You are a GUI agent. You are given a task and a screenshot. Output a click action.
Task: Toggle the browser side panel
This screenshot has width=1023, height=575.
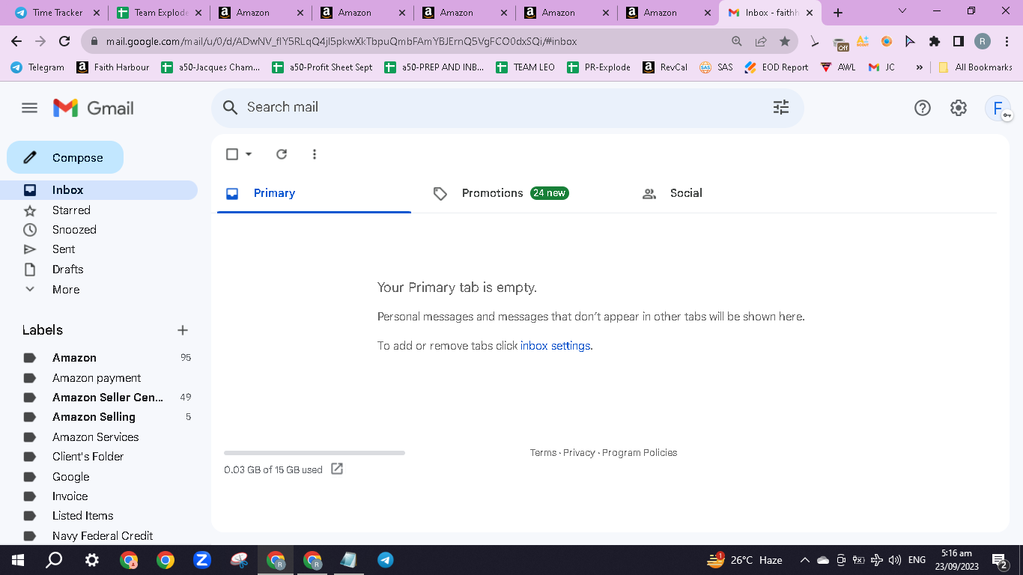click(958, 41)
